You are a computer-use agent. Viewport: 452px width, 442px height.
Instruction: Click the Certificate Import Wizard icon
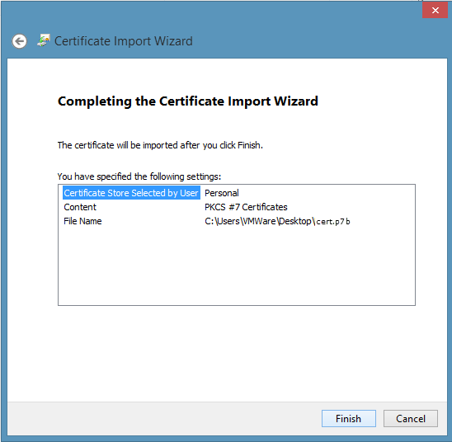[44, 40]
